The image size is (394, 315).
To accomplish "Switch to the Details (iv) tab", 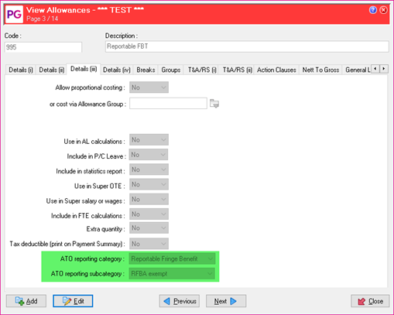I will point(117,70).
